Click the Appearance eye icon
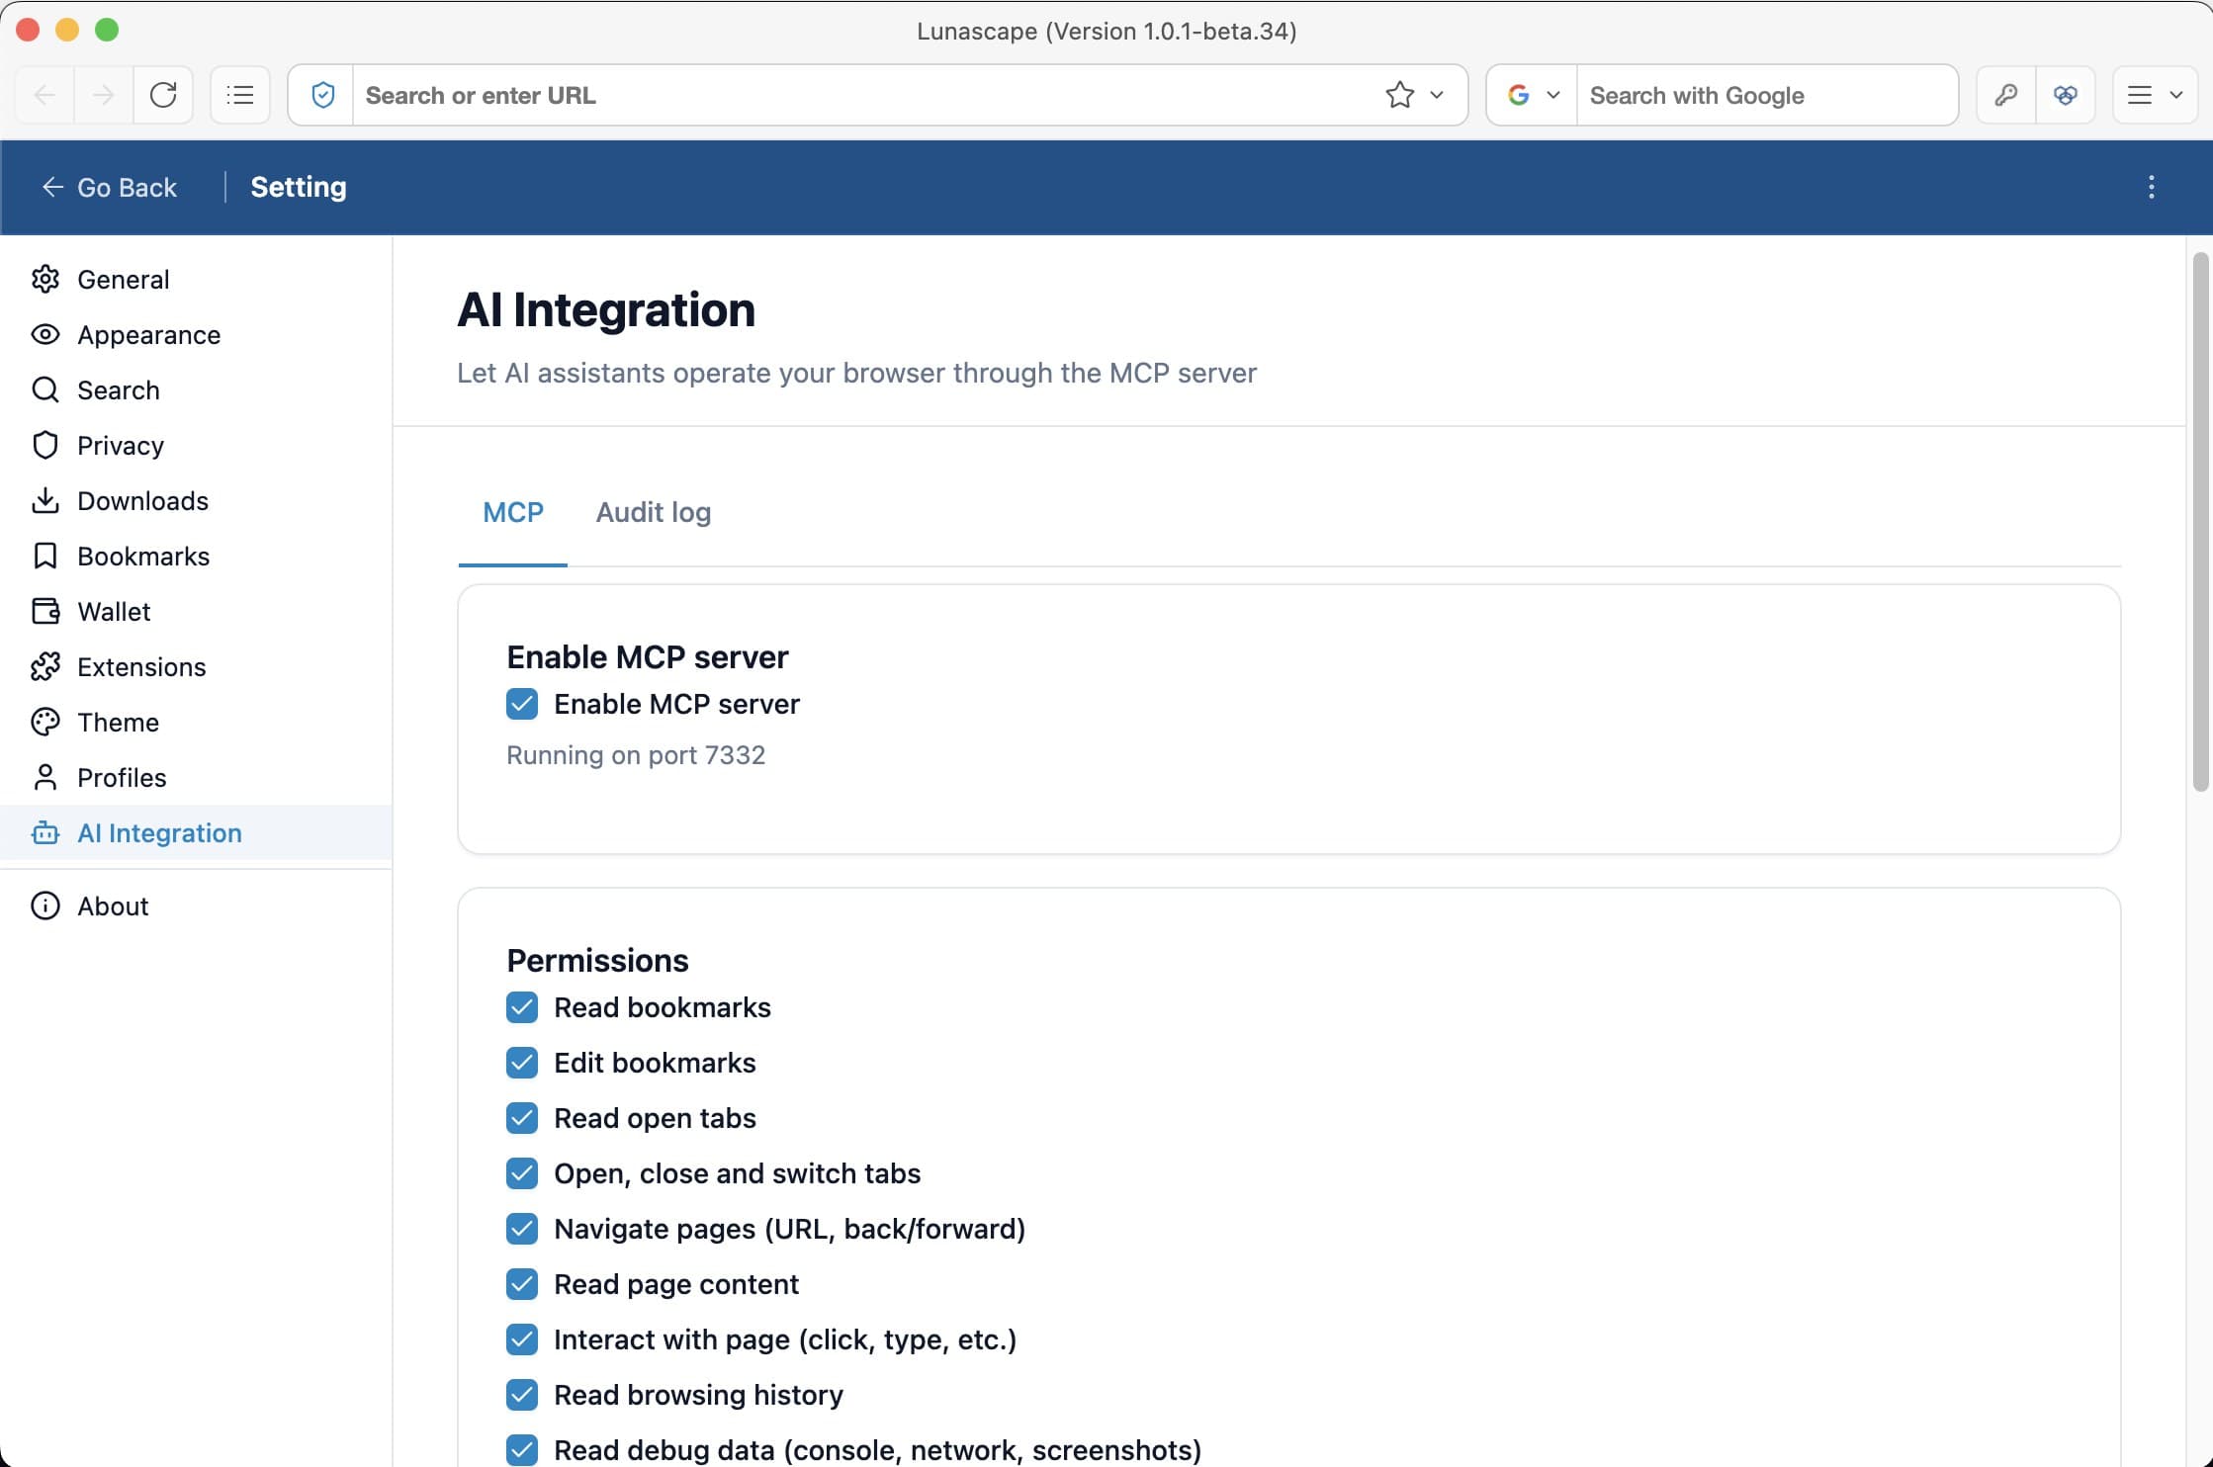The height and width of the screenshot is (1467, 2213). [45, 335]
